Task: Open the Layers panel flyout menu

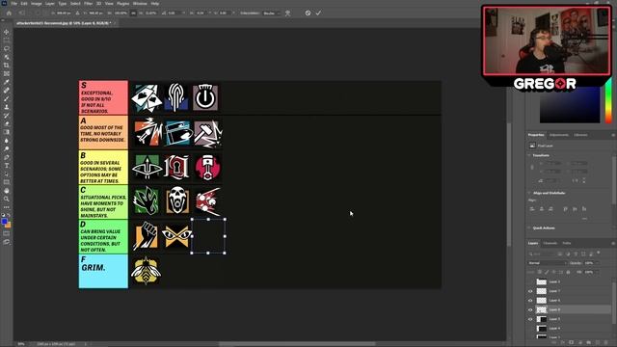Action: point(613,244)
